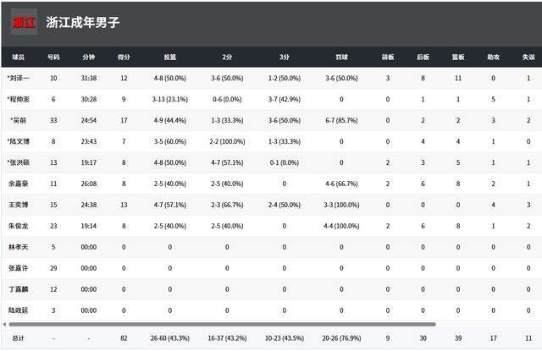Click the red 浙江 team logo
The width and height of the screenshot is (542, 351).
(x=19, y=23)
